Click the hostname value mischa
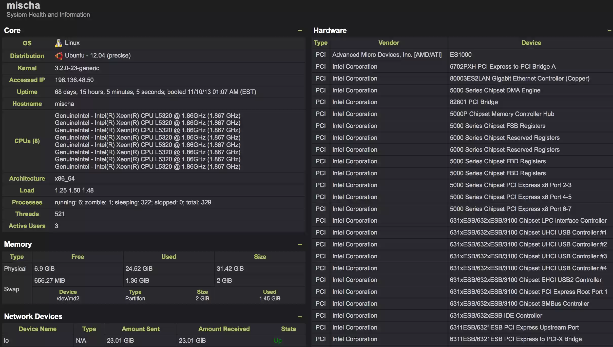The width and height of the screenshot is (613, 347). coord(64,104)
